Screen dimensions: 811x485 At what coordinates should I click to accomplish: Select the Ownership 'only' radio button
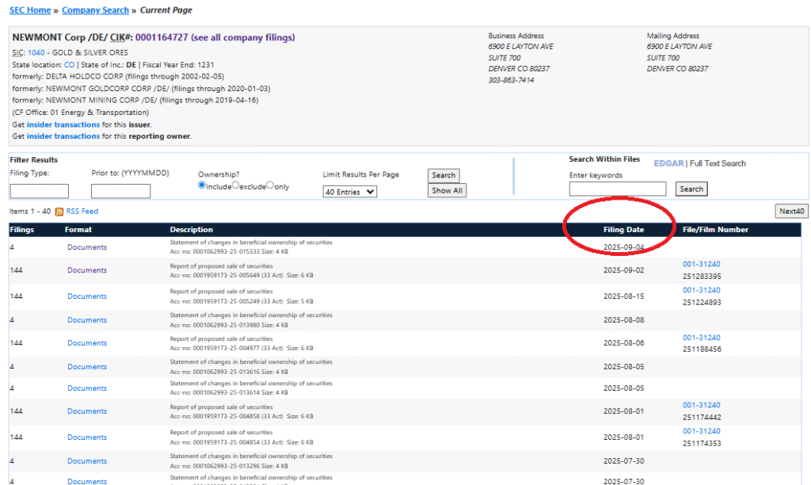pyautogui.click(x=270, y=185)
